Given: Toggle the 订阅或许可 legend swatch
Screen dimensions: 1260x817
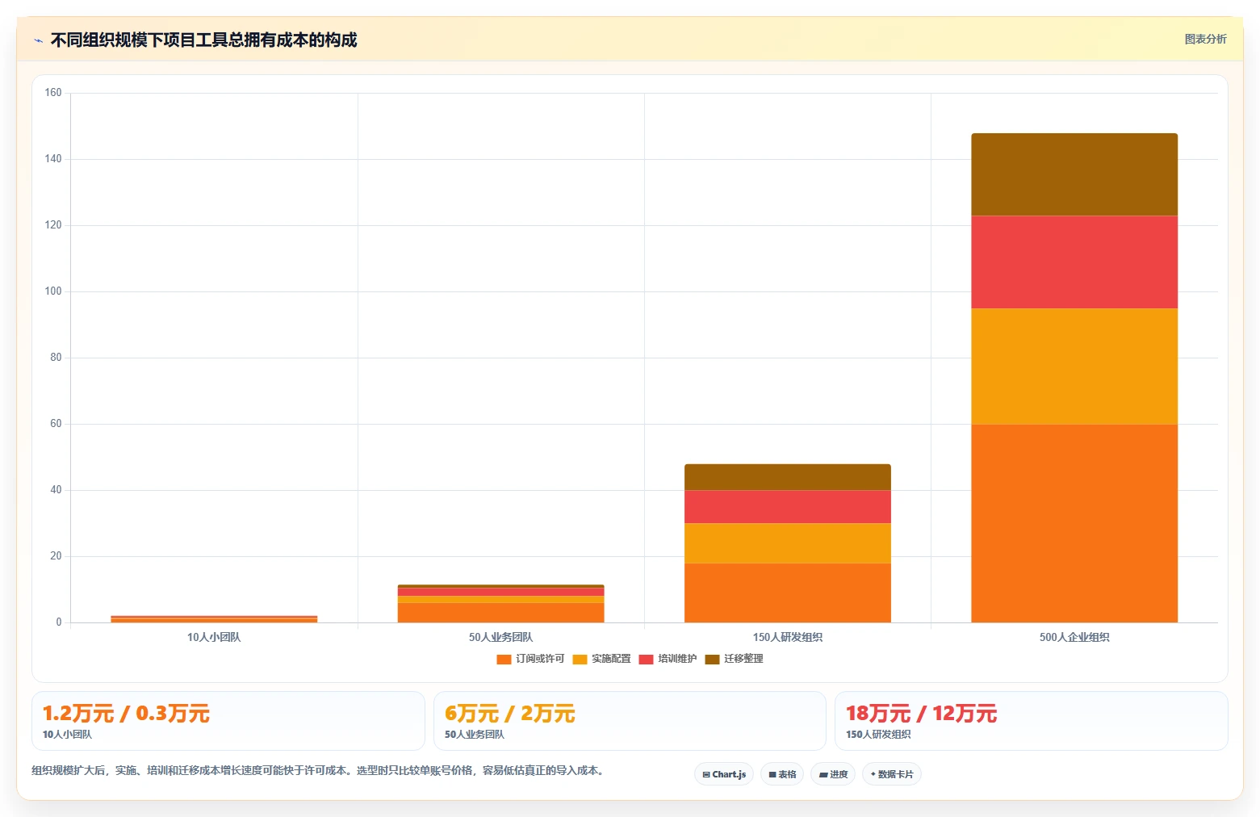Looking at the screenshot, I should click(504, 660).
